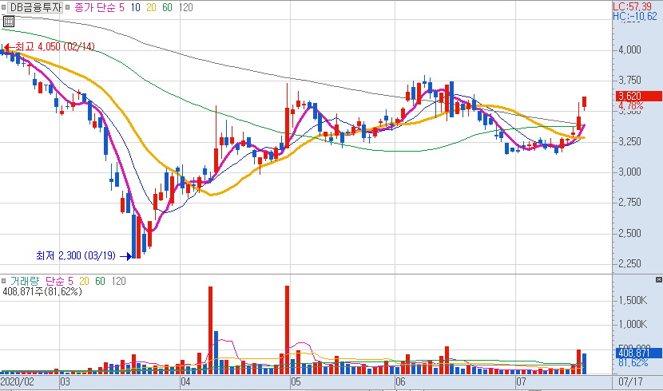Viewport: 663px width, 391px height.
Task: Click the red 3,620 current price tag
Action: coord(638,96)
